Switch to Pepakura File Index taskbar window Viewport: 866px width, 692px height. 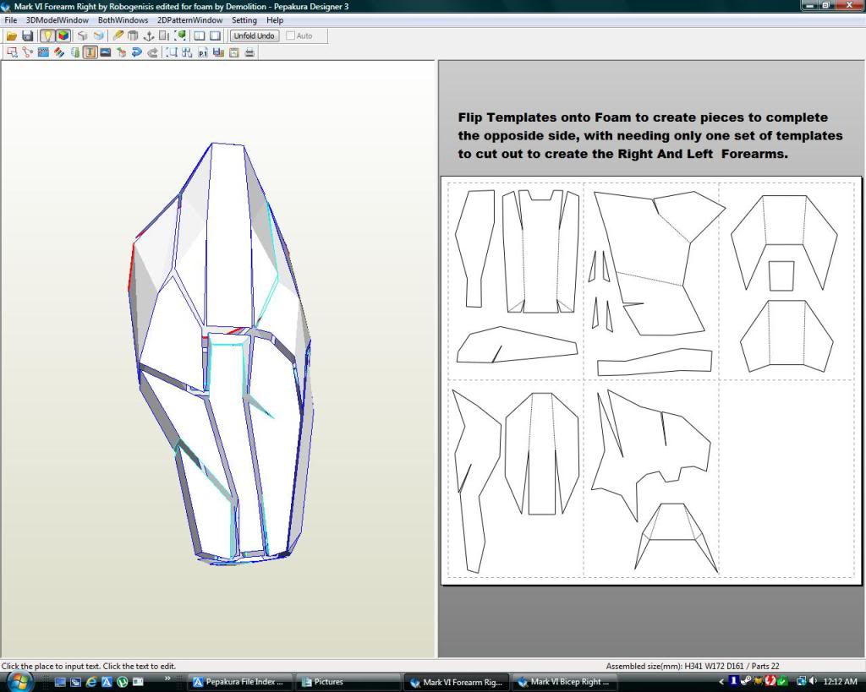(x=238, y=682)
